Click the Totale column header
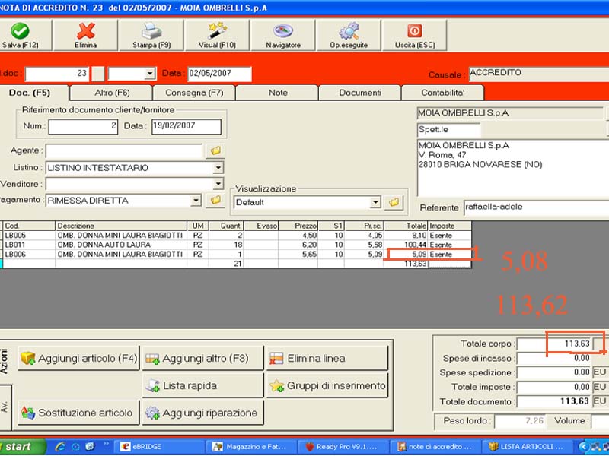 pos(406,226)
